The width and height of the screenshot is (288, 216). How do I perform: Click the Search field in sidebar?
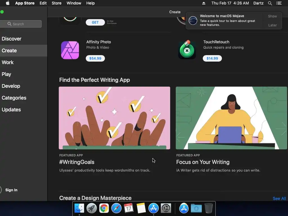pyautogui.click(x=21, y=24)
